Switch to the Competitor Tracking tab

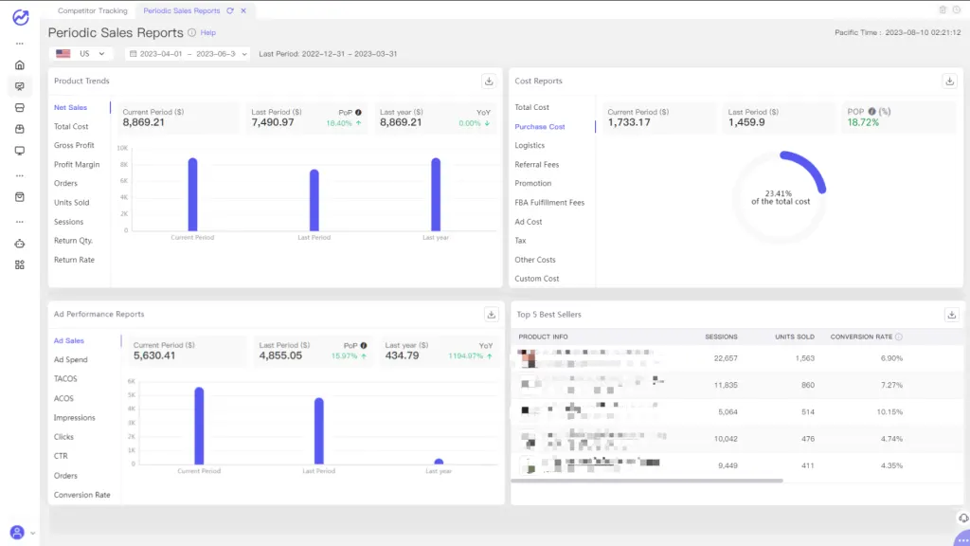[x=92, y=10]
